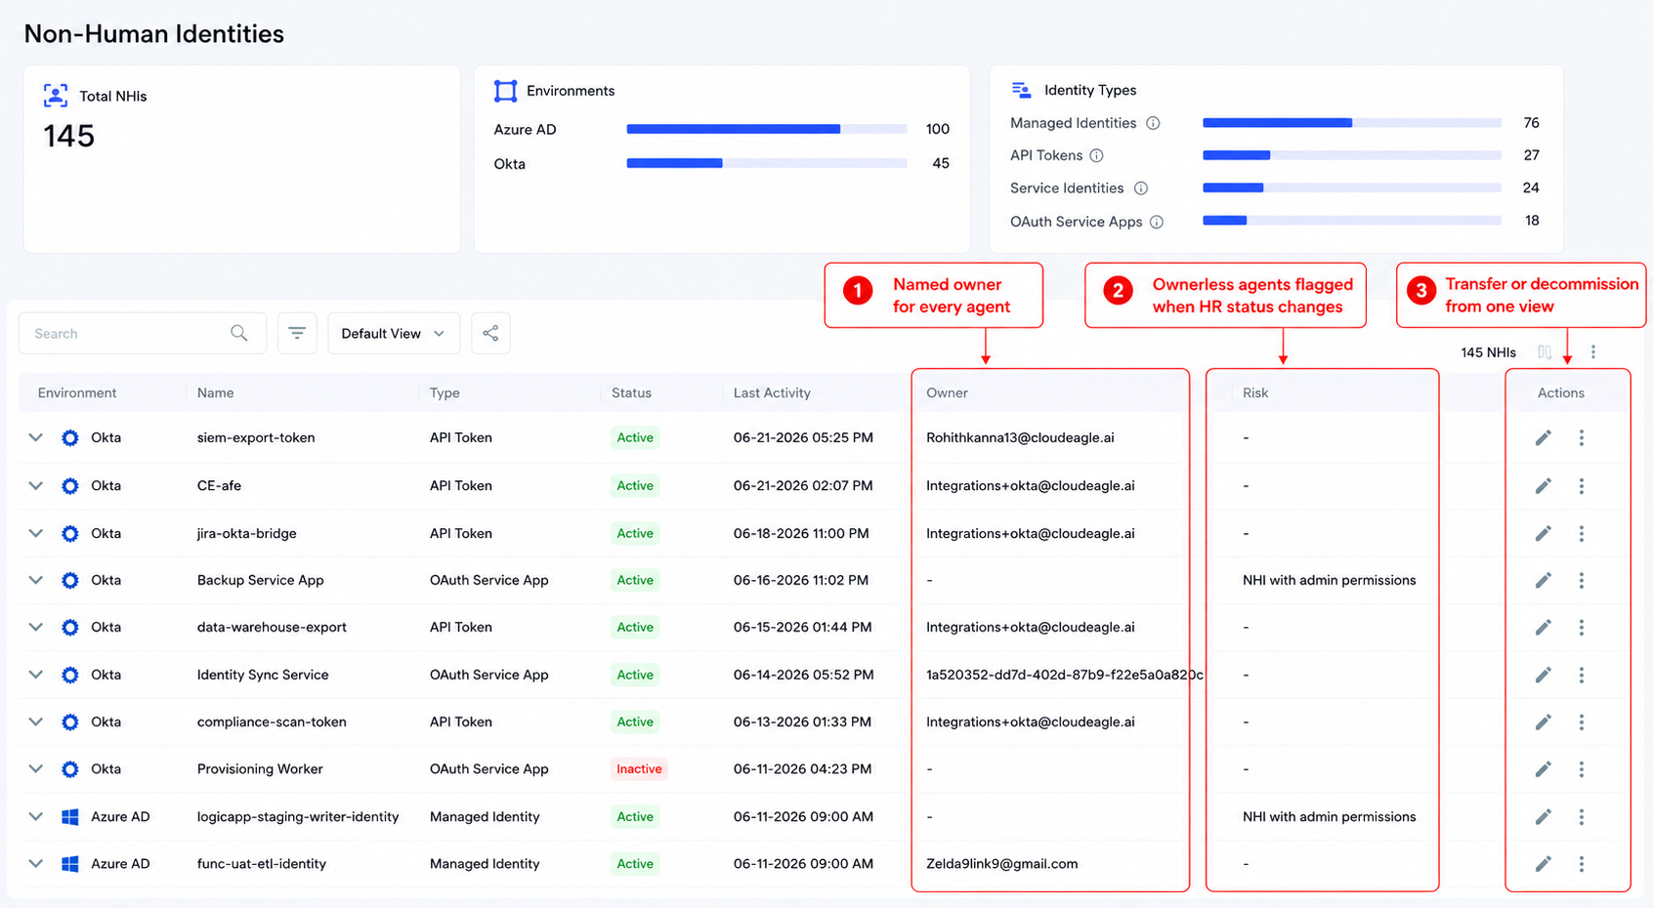This screenshot has width=1653, height=908.
Task: Open more actions for jira-okta-bridge
Action: pos(1582,533)
